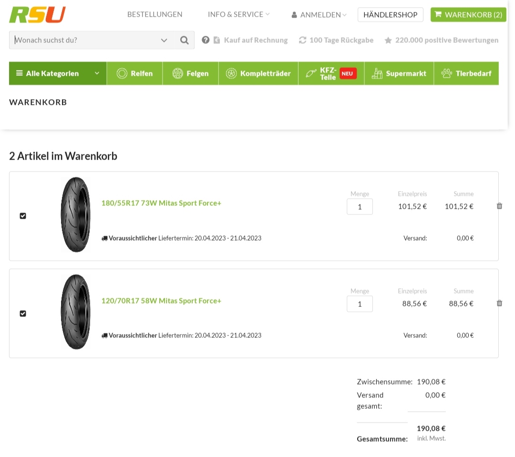
Task: Open the 180/55R17 73W Mitas product link
Action: coord(161,203)
